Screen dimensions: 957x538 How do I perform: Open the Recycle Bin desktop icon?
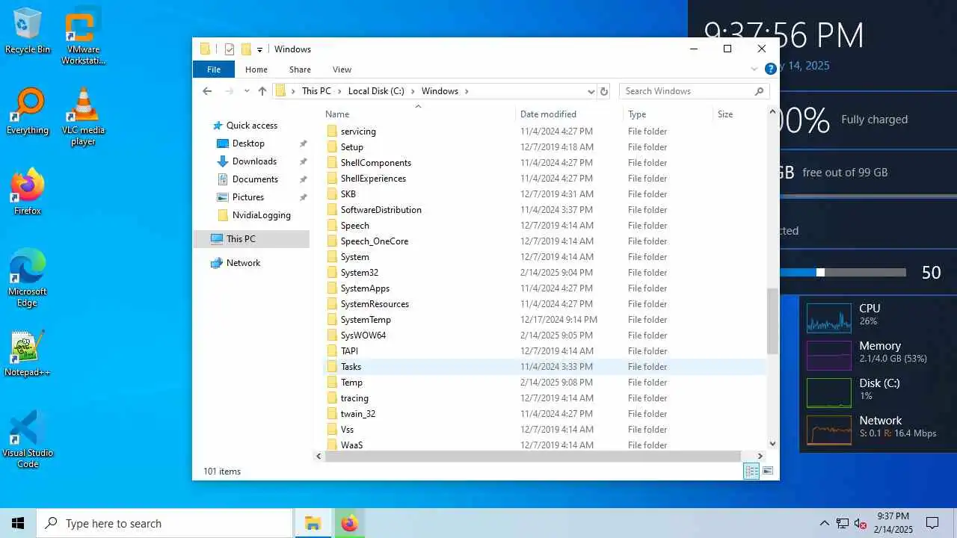[28, 31]
